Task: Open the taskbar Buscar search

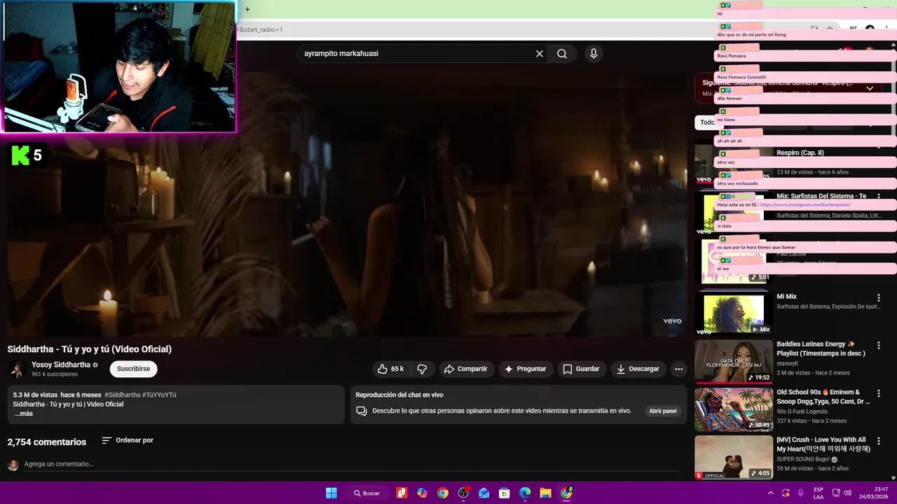Action: point(367,493)
